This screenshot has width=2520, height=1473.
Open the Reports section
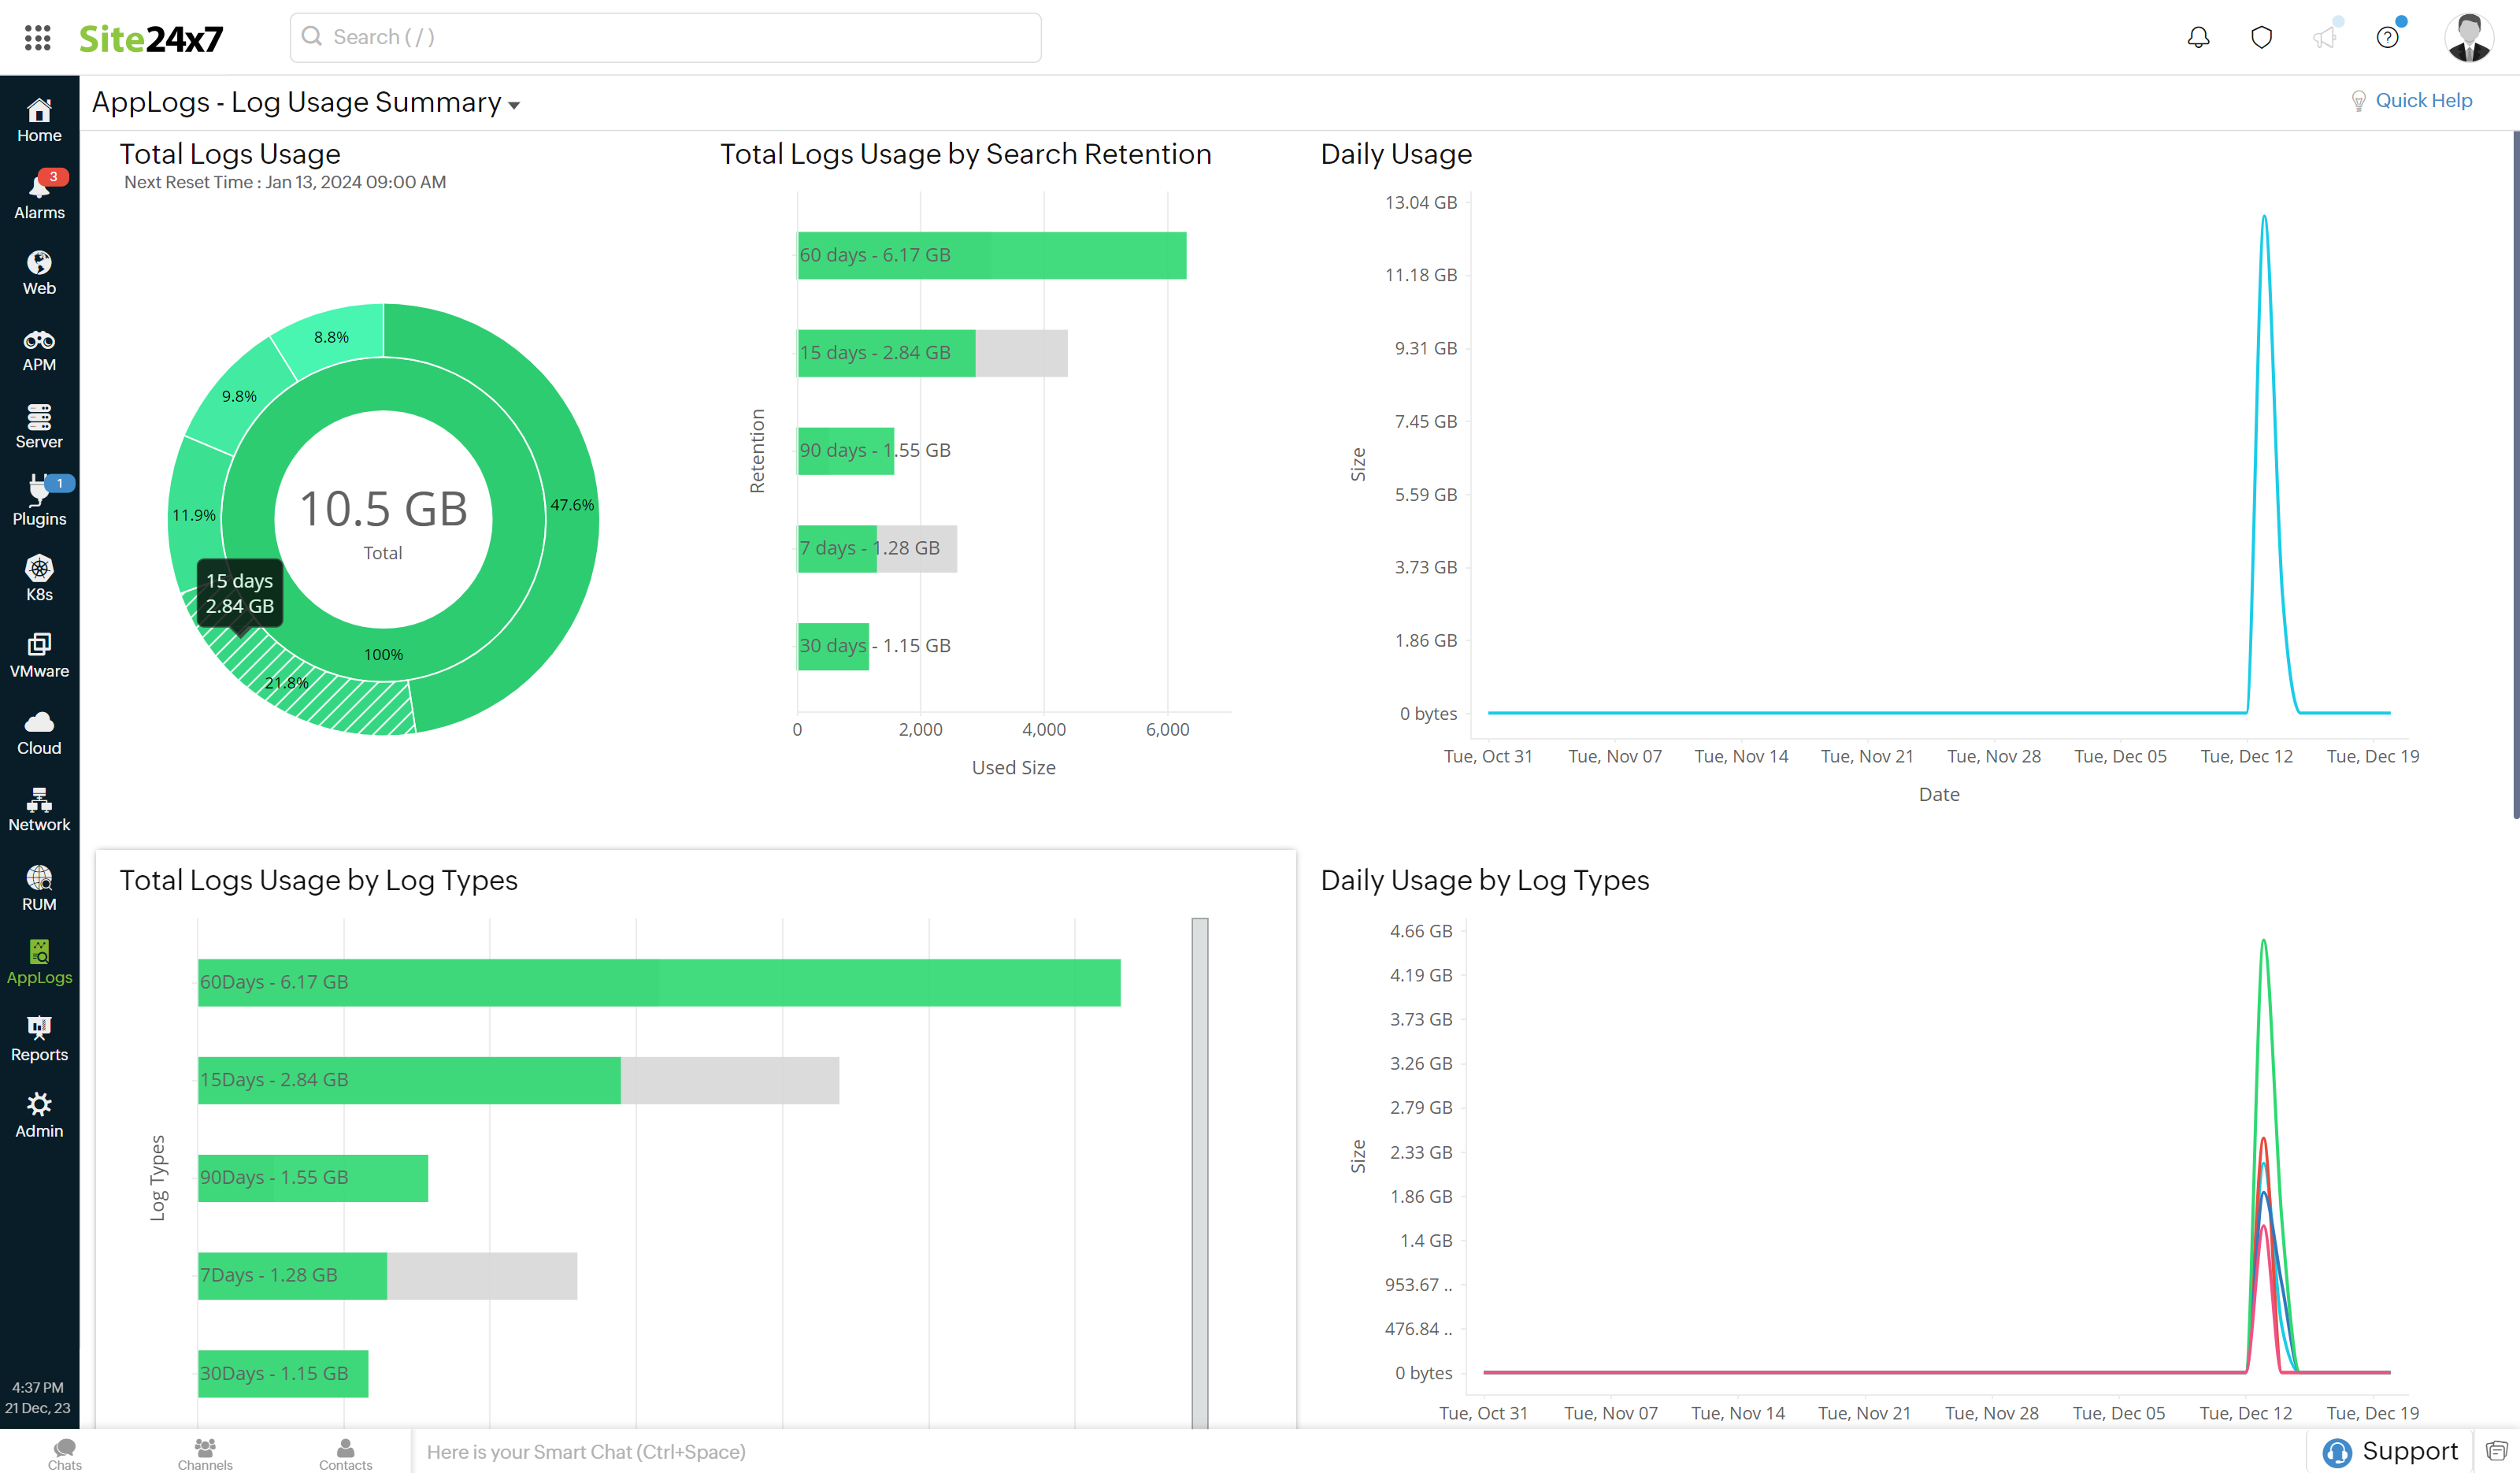tap(38, 1037)
